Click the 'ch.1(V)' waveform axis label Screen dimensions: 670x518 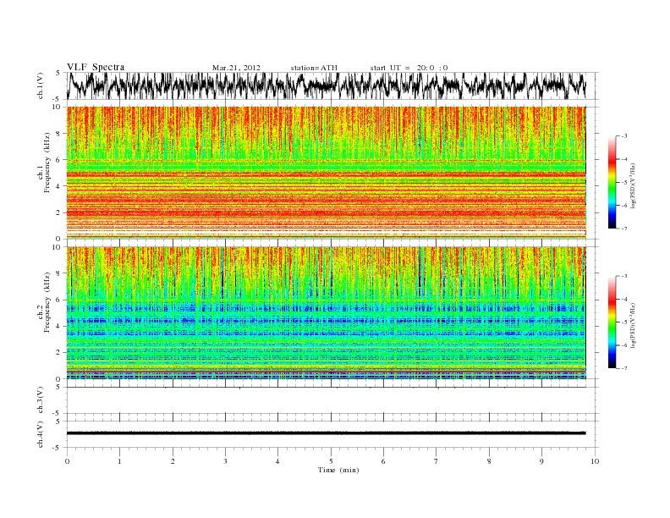point(40,85)
